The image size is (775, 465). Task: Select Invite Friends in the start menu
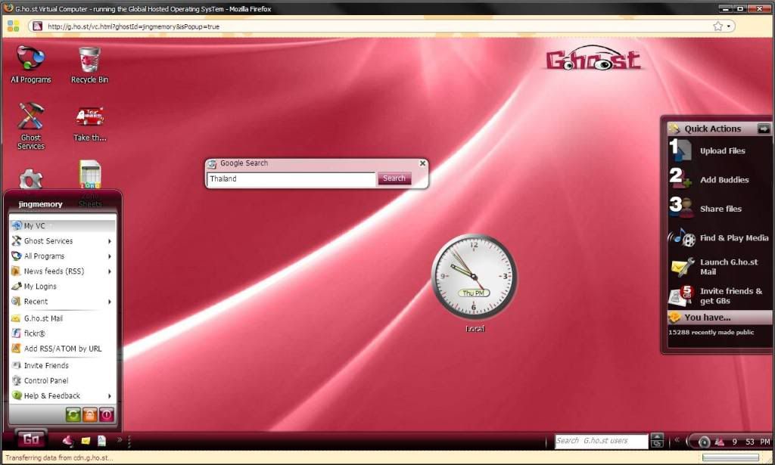[62, 365]
